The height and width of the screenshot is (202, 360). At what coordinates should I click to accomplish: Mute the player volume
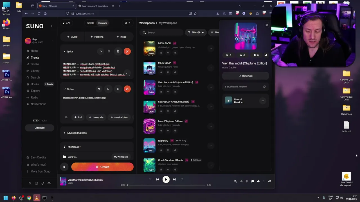(x=269, y=181)
